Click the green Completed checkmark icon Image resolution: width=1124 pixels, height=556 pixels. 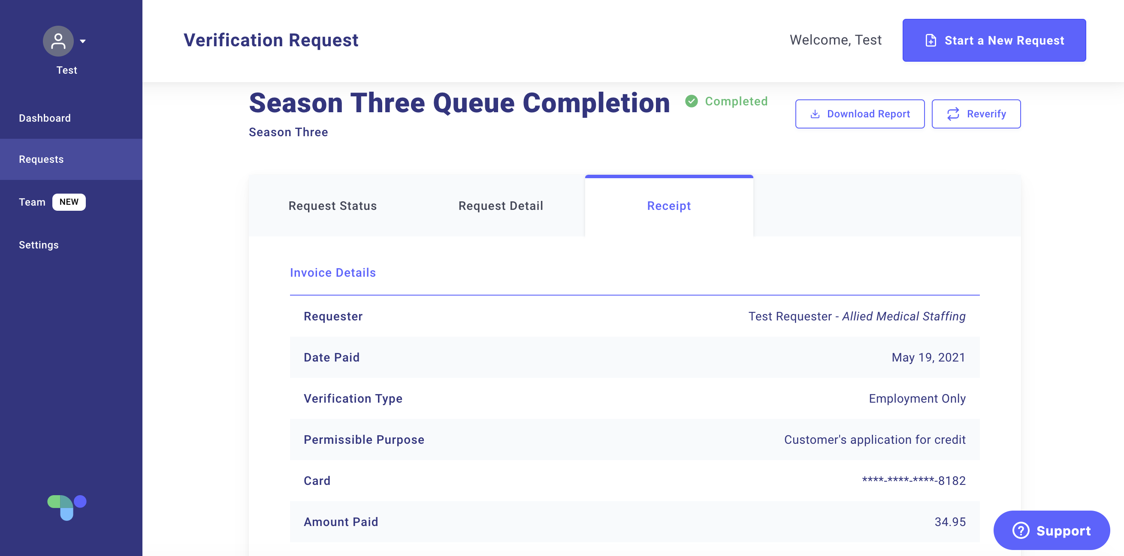click(x=691, y=101)
